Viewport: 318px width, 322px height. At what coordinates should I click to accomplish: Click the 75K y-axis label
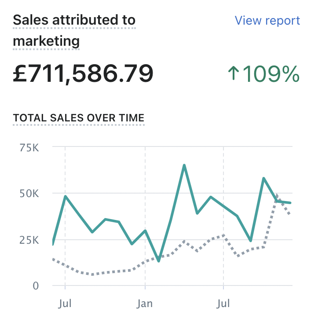pyautogui.click(x=30, y=148)
